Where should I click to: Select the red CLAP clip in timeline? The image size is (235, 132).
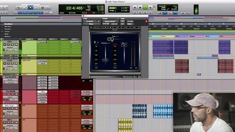coord(182,66)
